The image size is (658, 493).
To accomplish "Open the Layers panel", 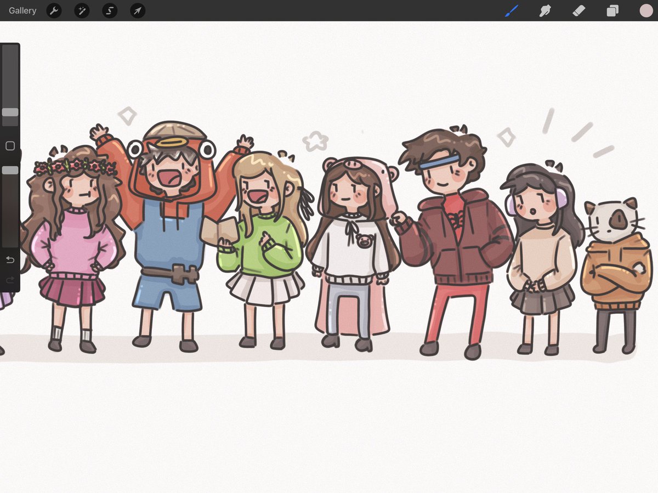I will coord(612,10).
